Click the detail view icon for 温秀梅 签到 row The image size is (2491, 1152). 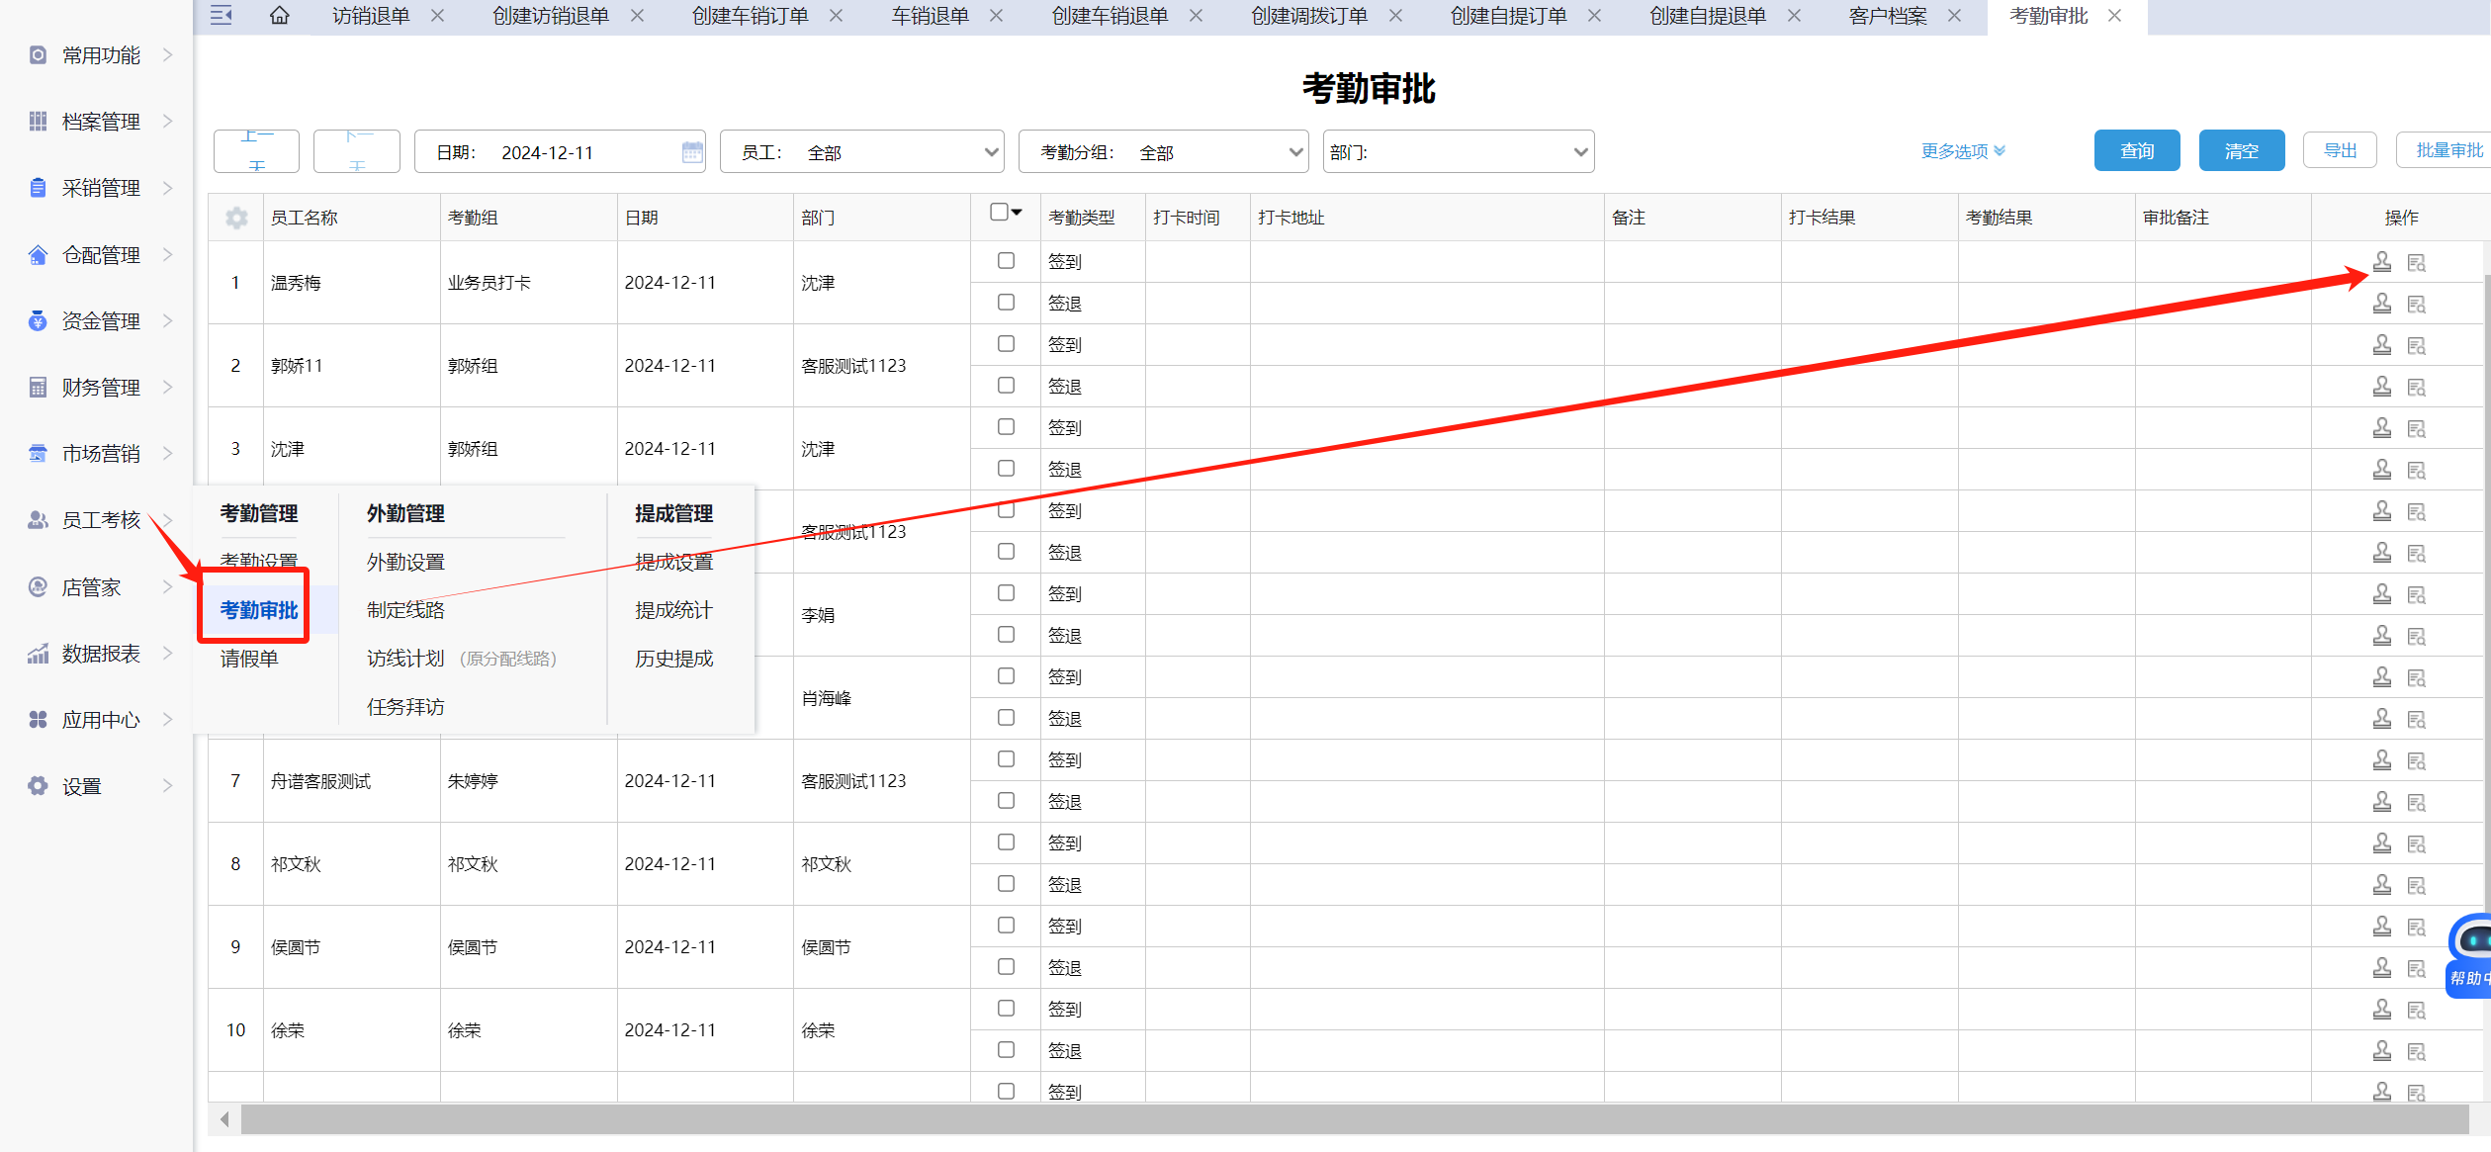coord(2417,262)
